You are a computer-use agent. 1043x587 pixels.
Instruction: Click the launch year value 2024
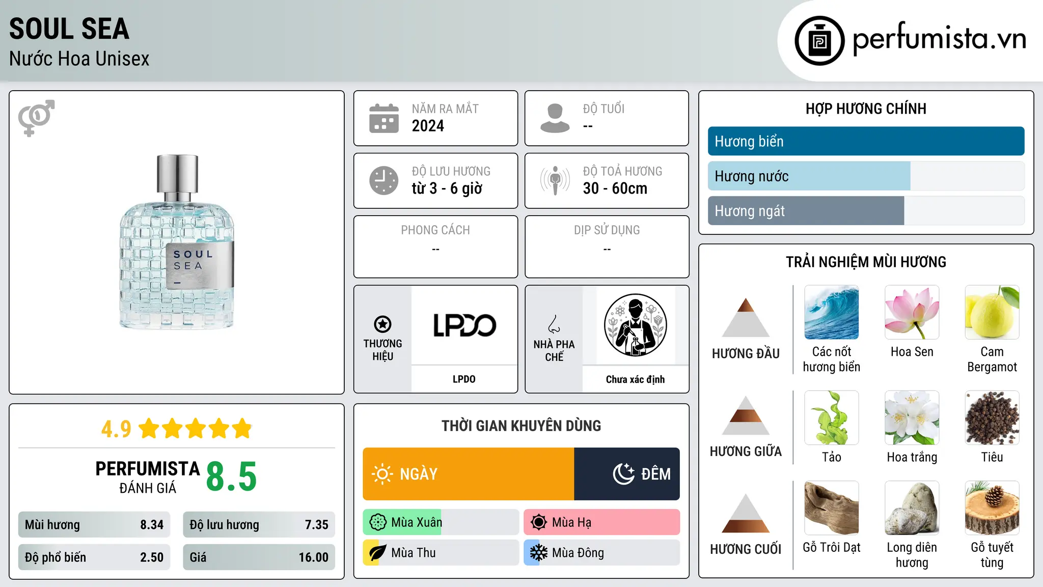pyautogui.click(x=428, y=126)
